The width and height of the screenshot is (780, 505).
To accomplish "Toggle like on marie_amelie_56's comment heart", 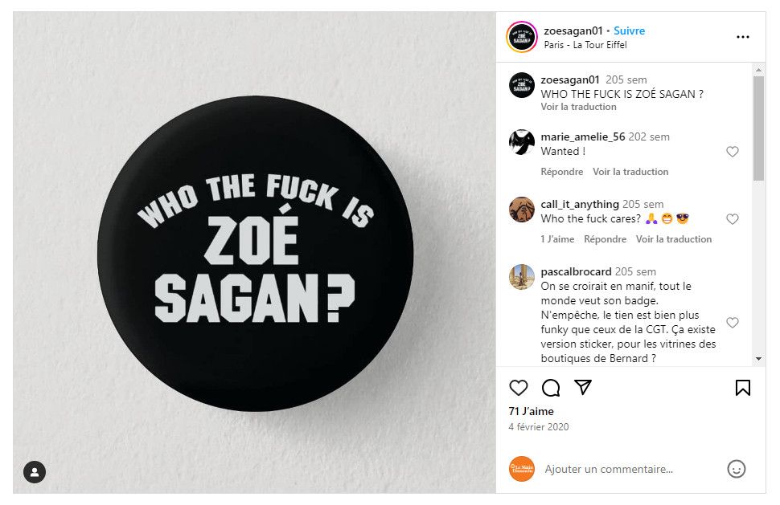I will click(x=733, y=151).
